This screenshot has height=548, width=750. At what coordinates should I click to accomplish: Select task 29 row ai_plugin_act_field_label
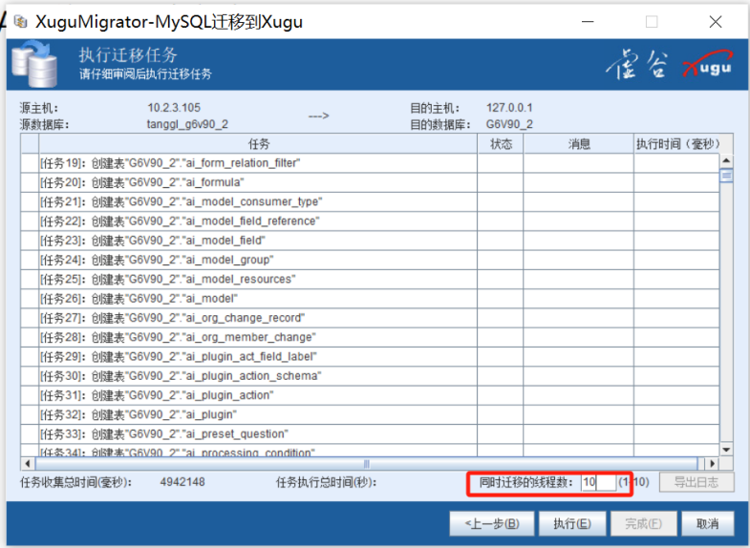370,357
